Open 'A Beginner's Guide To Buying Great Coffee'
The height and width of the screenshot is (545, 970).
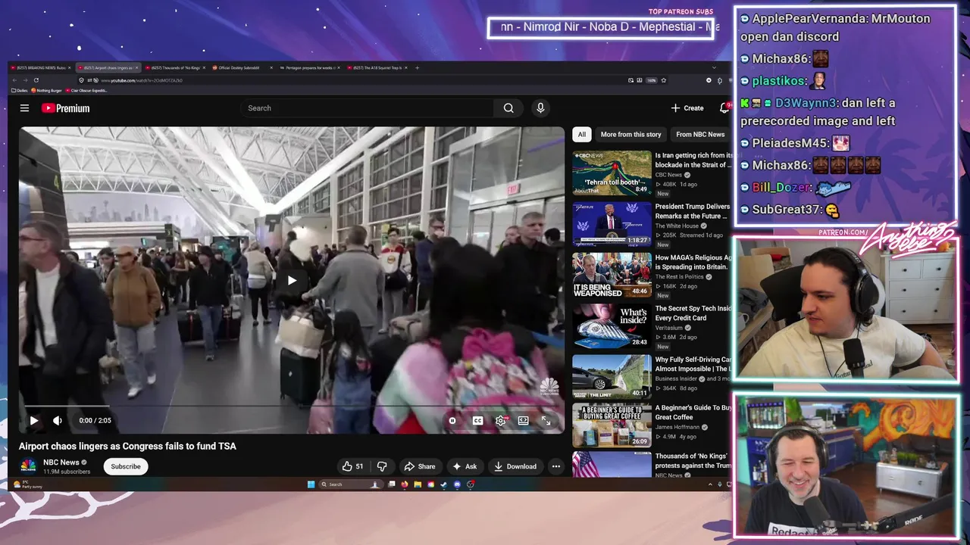(693, 412)
